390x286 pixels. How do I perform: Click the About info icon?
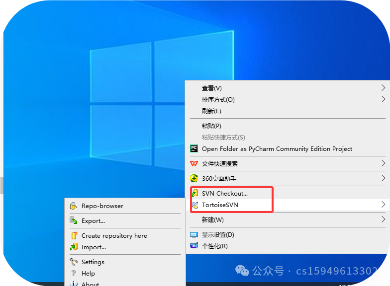[74, 284]
